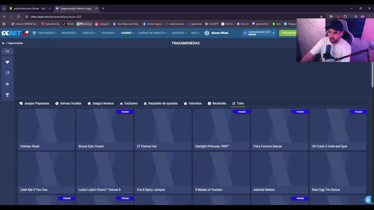The height and width of the screenshot is (210, 374).
Task: Open Fairy Fortune Deluxe game
Action: tap(280, 129)
